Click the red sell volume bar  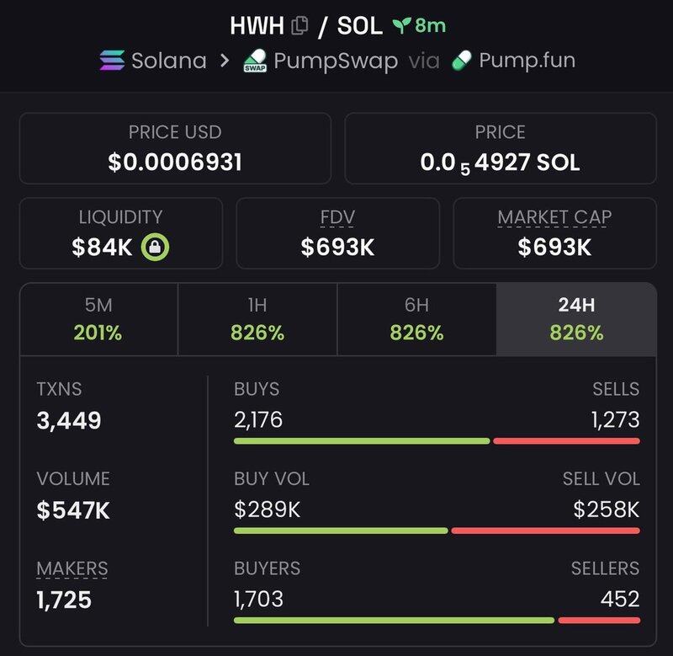545,531
